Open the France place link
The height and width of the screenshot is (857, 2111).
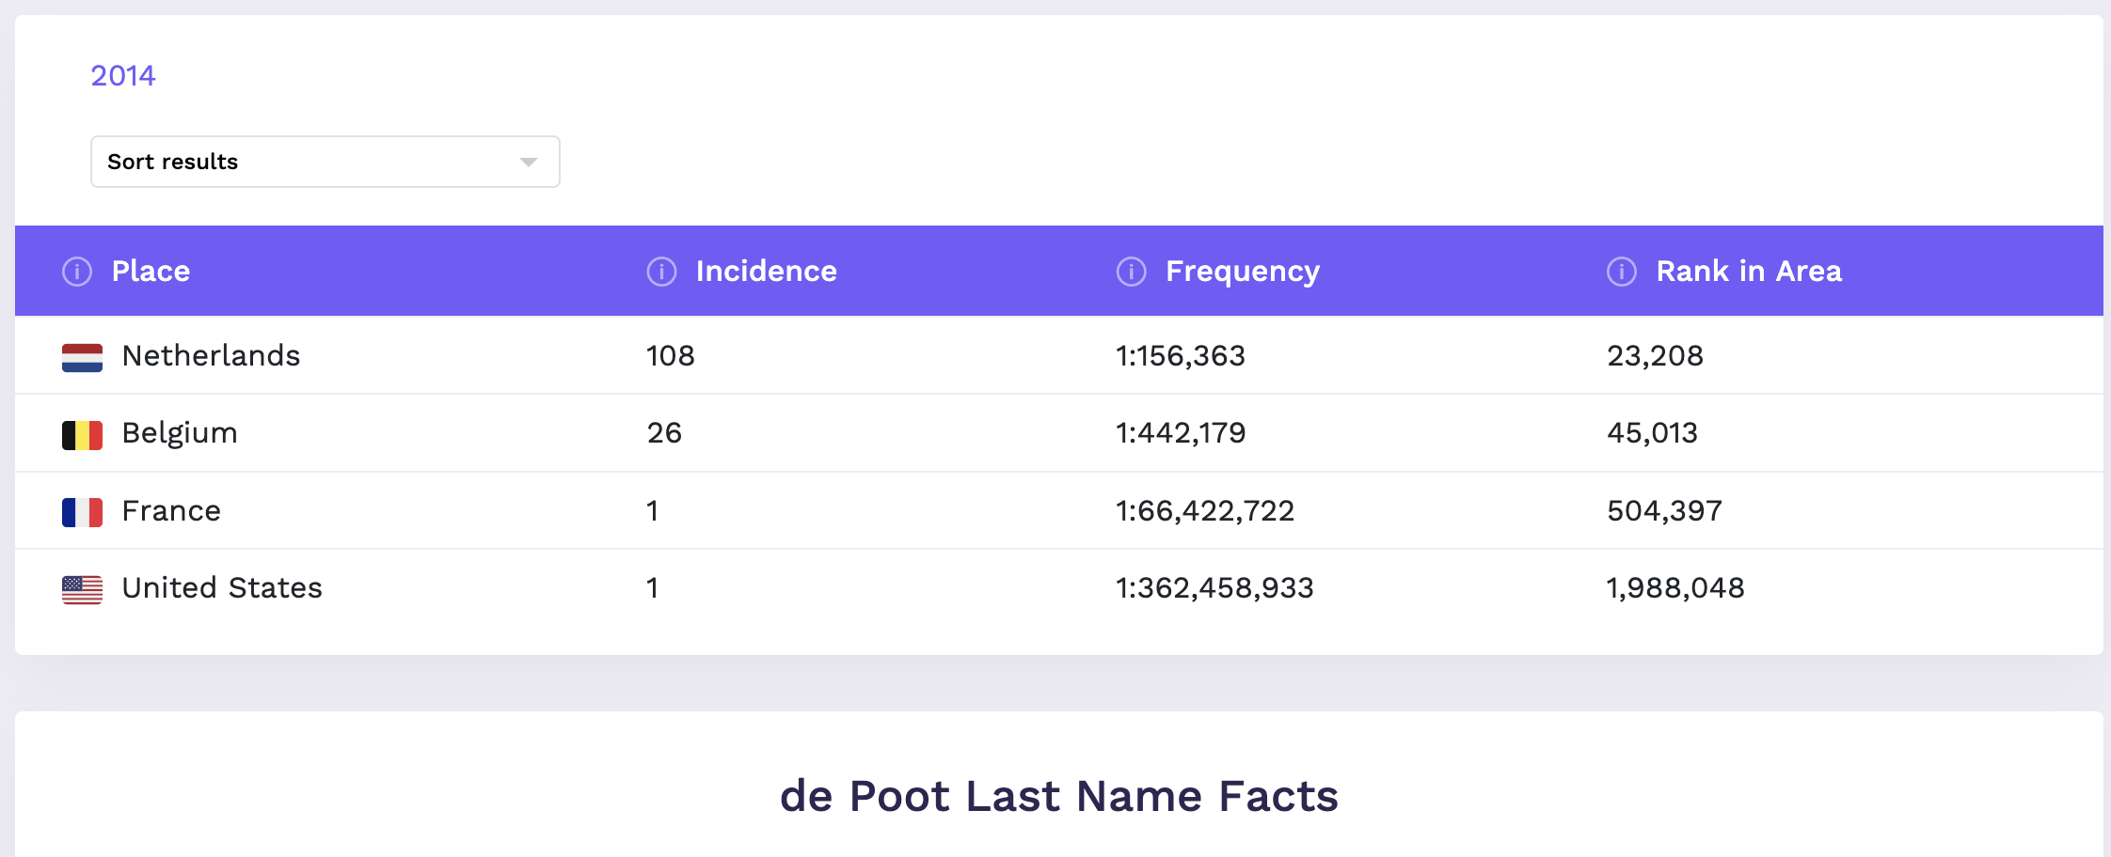(171, 511)
